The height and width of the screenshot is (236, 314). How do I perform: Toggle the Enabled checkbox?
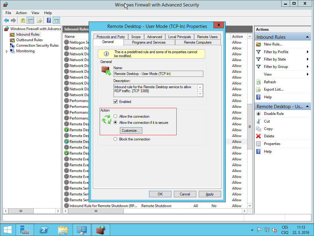point(116,101)
